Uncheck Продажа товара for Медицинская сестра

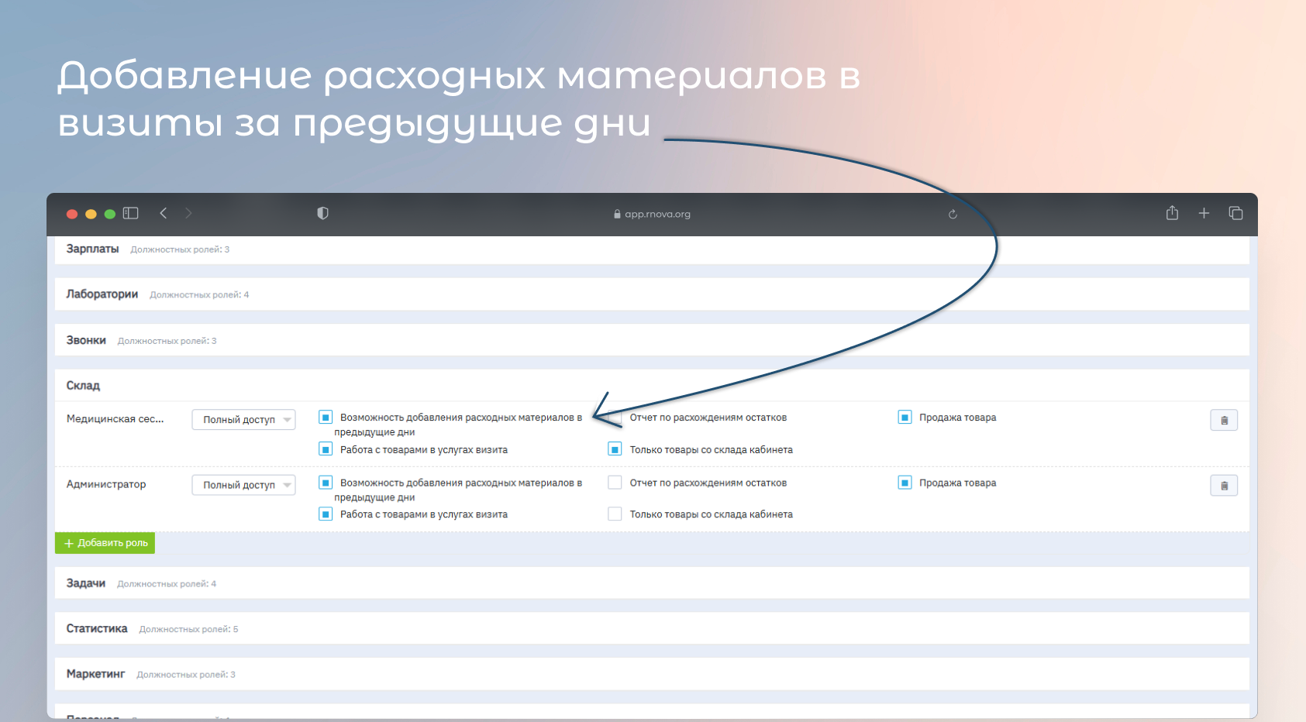[905, 418]
